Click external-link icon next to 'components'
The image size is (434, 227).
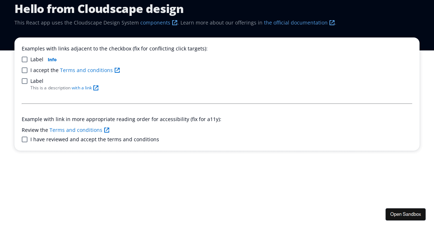click(x=175, y=23)
